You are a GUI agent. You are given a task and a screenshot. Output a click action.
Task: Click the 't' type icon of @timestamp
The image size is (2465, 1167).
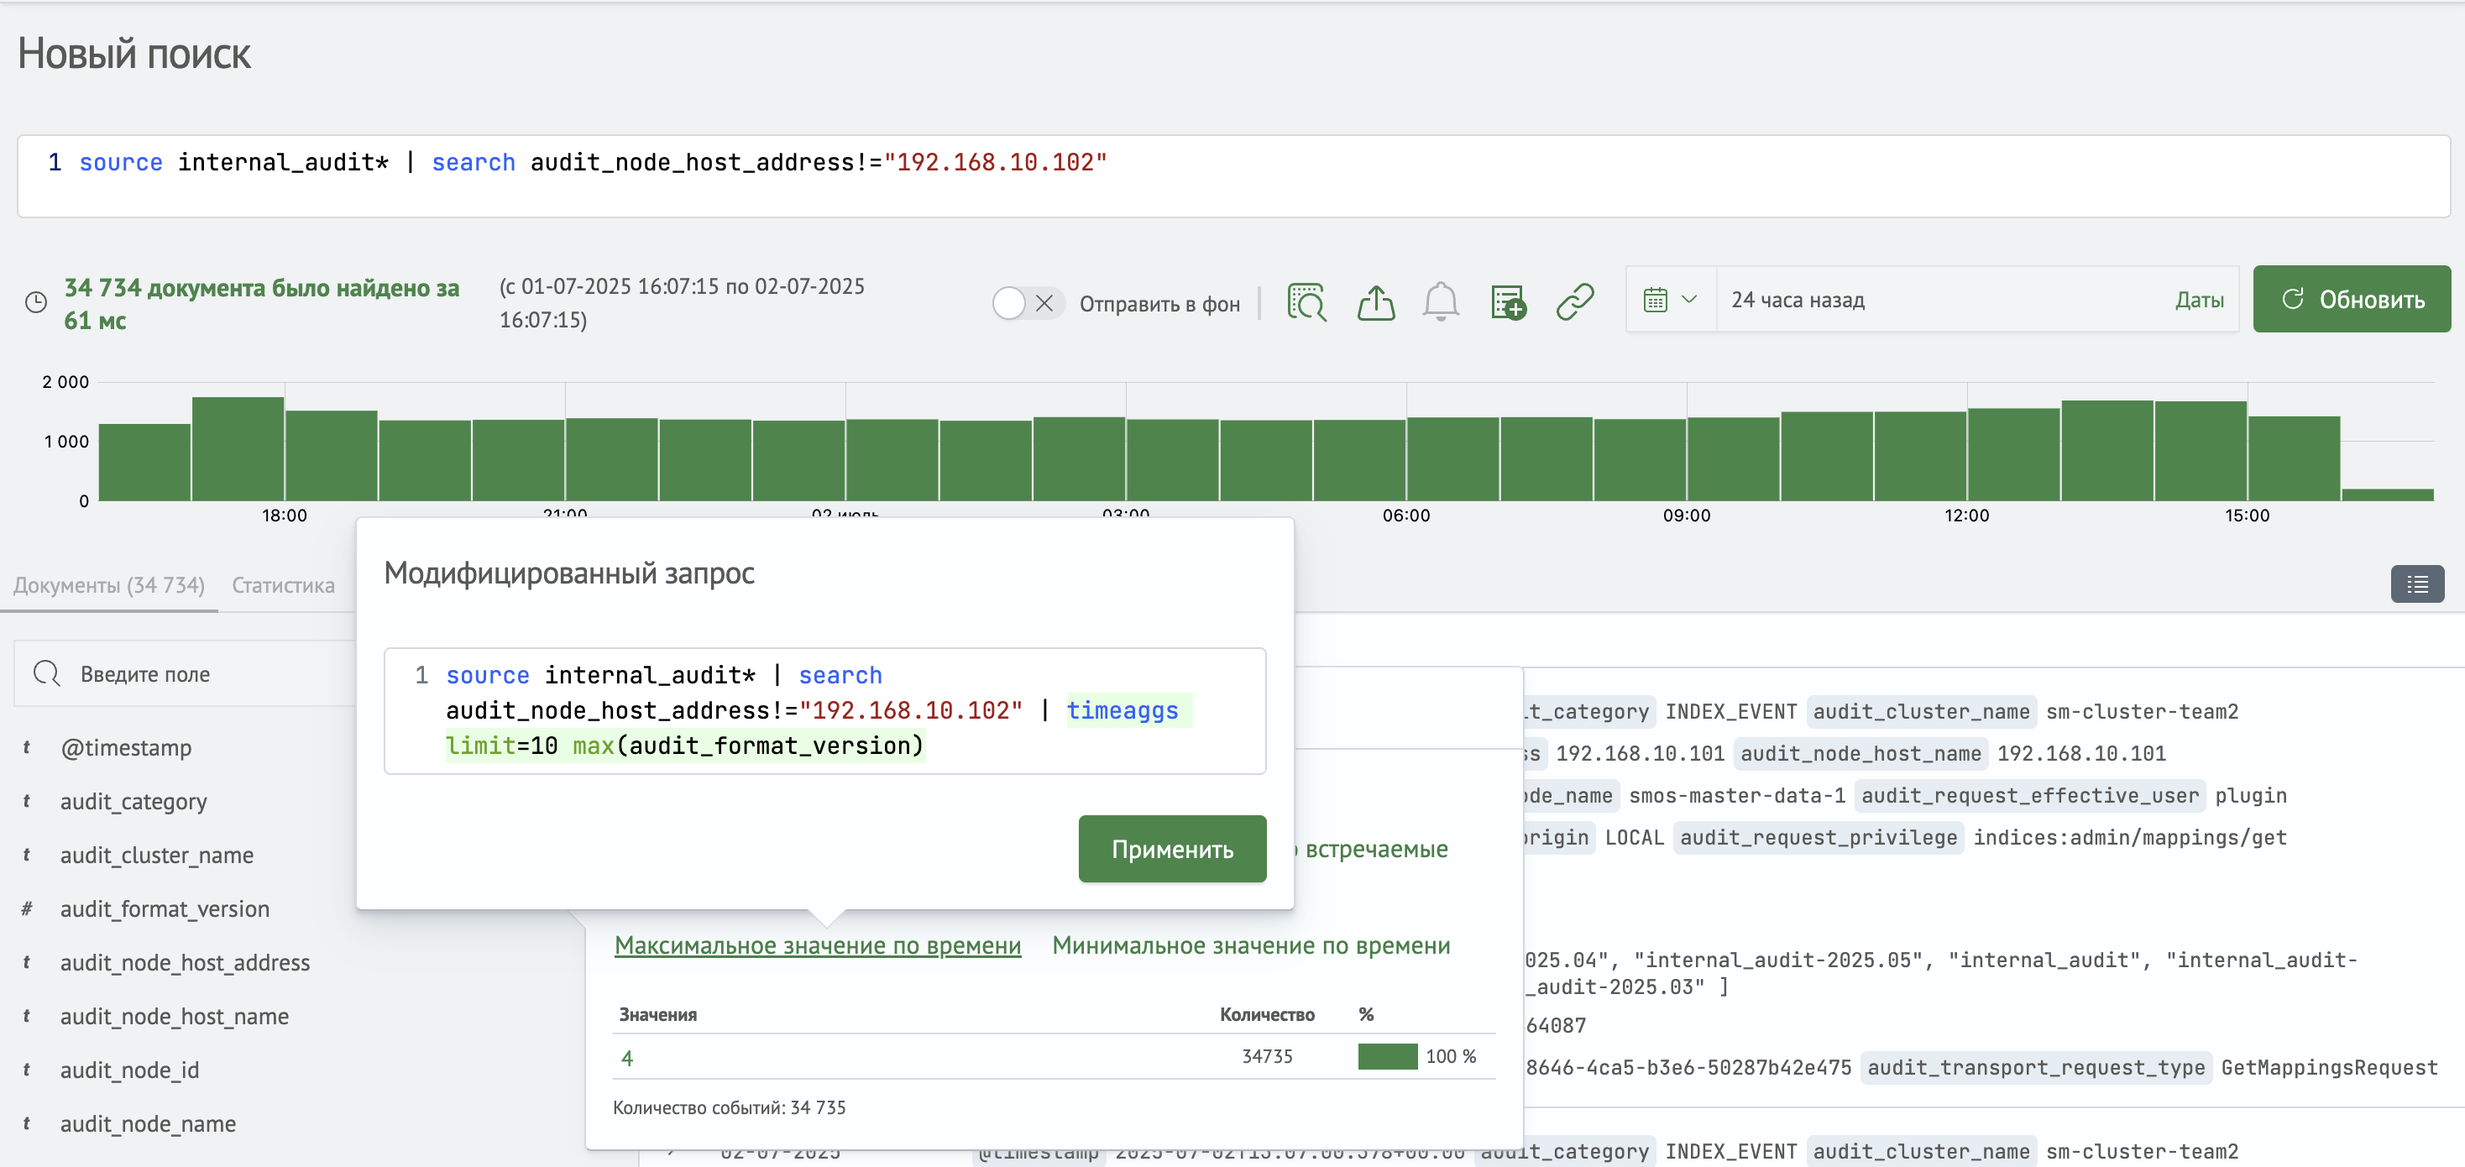(x=27, y=747)
